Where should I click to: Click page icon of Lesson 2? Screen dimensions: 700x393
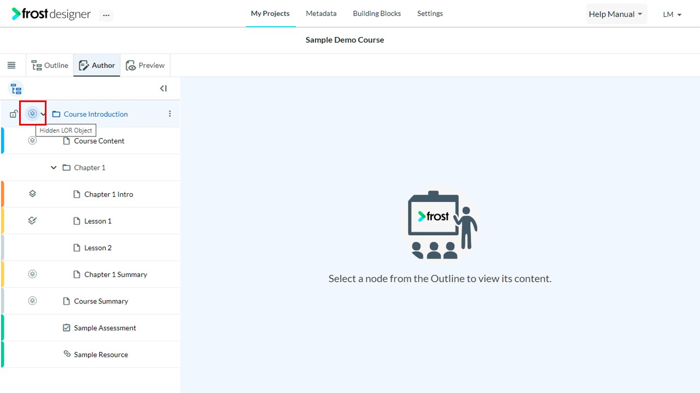pyautogui.click(x=77, y=248)
